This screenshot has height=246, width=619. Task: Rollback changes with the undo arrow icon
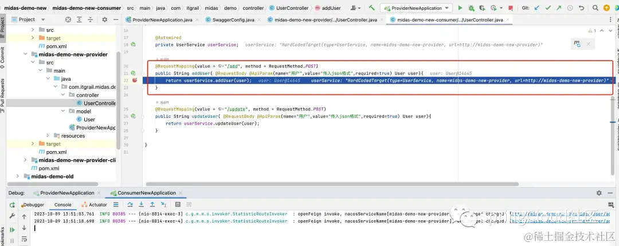click(581, 8)
